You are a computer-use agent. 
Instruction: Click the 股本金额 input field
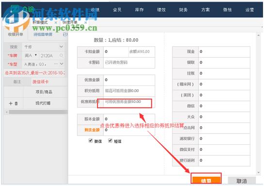[129, 119]
